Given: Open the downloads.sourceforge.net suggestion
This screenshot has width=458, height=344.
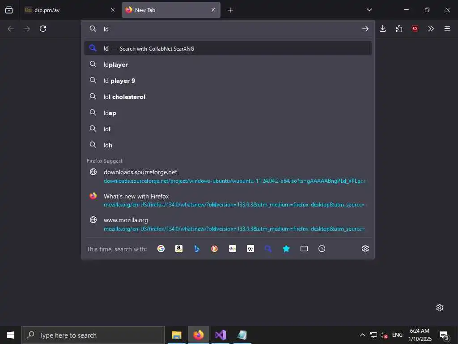Looking at the screenshot, I should [228, 176].
